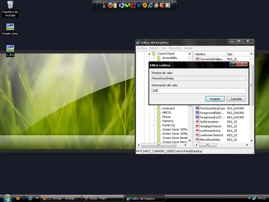Image resolution: width=269 pixels, height=202 pixels.
Task: Open the Papelera de reciclaje desktop icon
Action: click(x=10, y=9)
